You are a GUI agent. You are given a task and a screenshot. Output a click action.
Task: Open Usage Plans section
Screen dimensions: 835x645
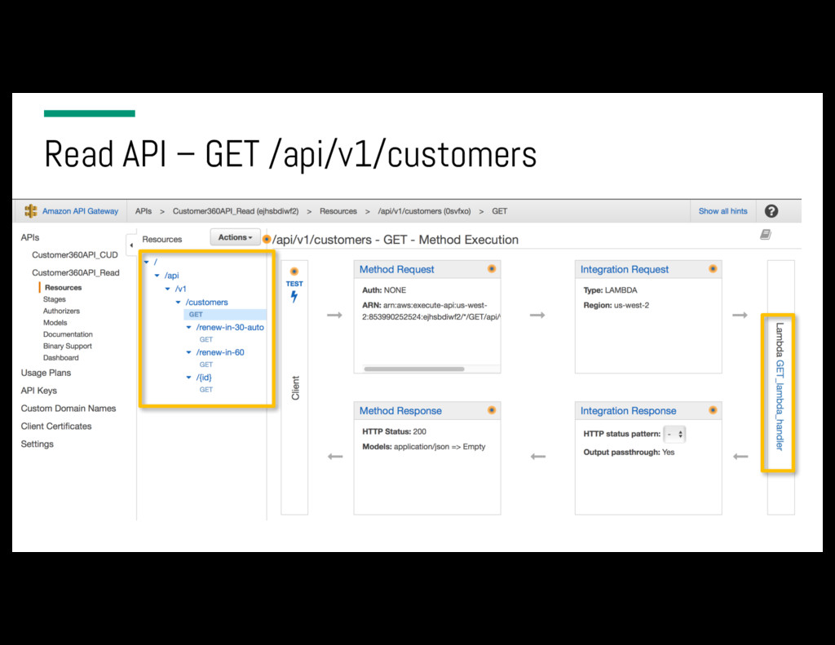coord(46,373)
